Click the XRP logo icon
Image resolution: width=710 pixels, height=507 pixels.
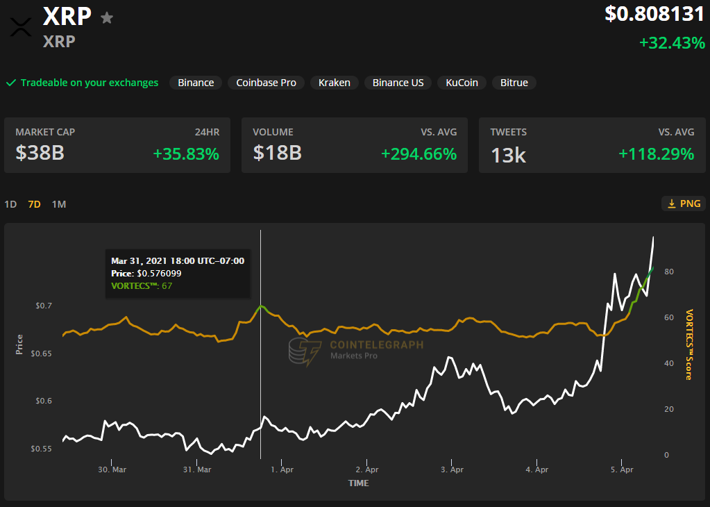pyautogui.click(x=20, y=25)
